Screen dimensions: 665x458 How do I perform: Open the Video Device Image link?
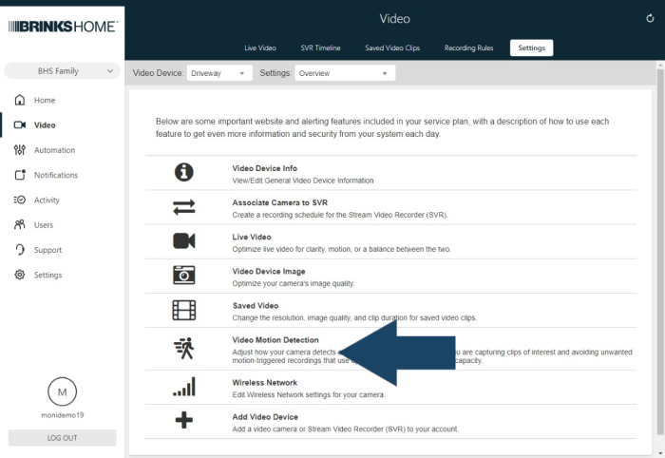[269, 272]
